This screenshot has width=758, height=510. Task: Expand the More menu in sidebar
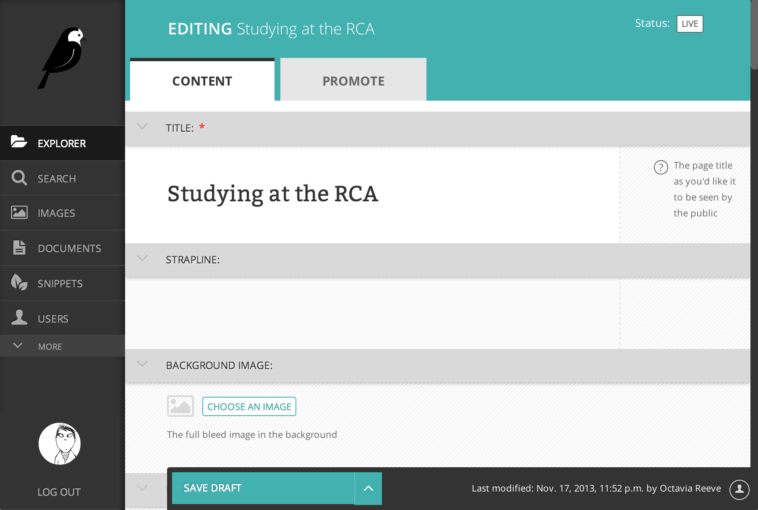click(18, 346)
